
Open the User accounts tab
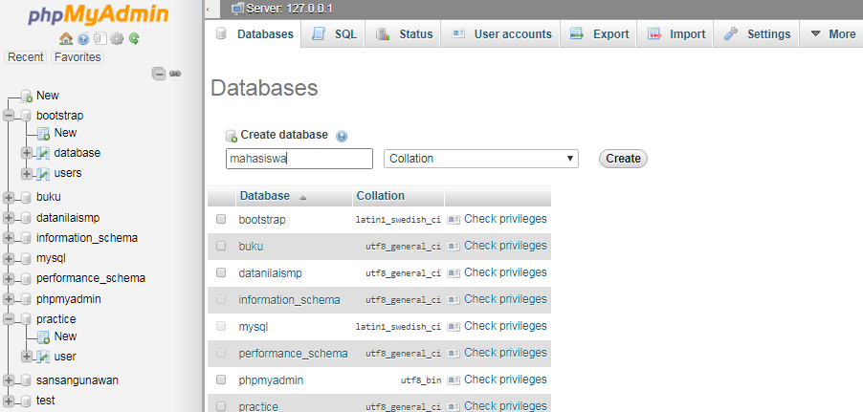coord(500,34)
